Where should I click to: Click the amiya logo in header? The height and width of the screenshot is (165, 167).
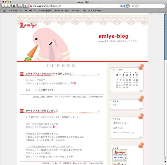tap(28, 25)
